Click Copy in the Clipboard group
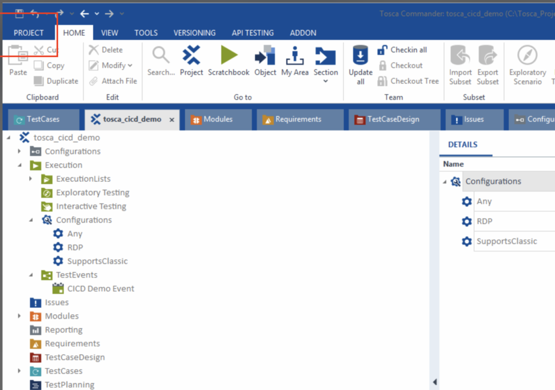 click(x=49, y=65)
